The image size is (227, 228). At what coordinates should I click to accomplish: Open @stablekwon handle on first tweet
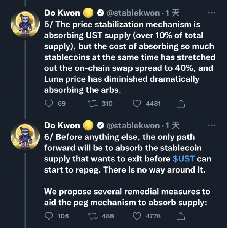(x=133, y=13)
